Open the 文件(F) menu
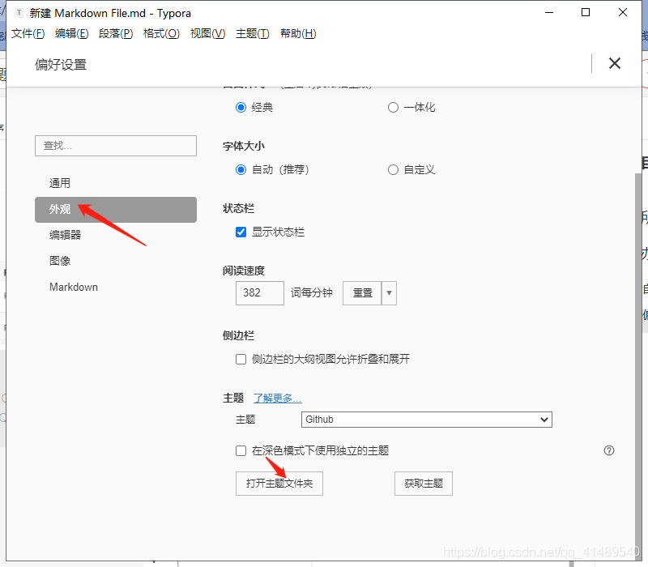The image size is (648, 567). [28, 33]
